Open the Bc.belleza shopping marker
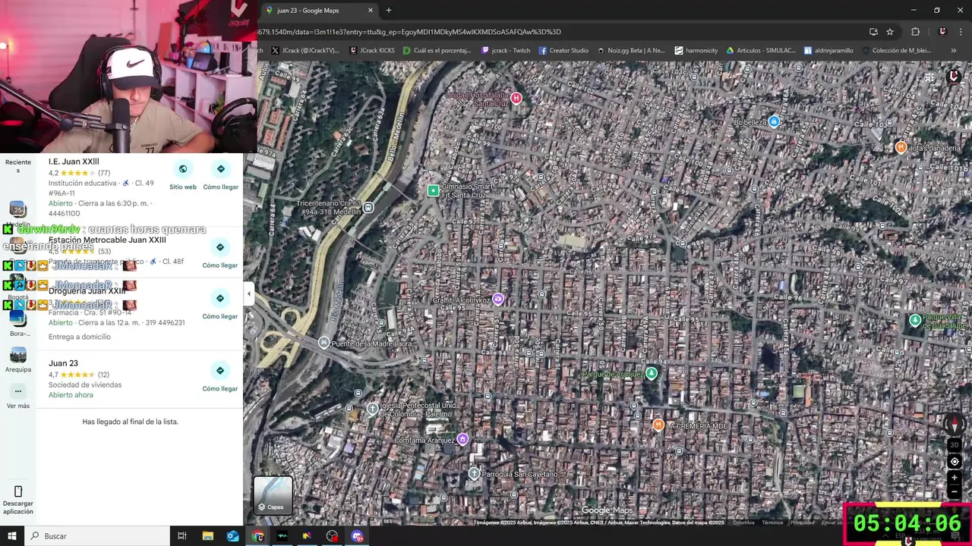972x546 pixels. coord(774,121)
